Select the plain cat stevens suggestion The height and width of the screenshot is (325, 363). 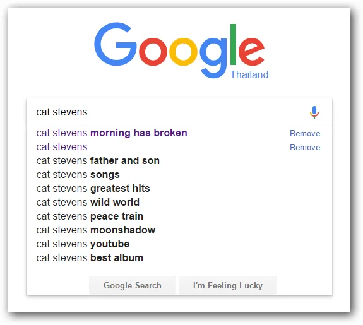[x=62, y=147]
